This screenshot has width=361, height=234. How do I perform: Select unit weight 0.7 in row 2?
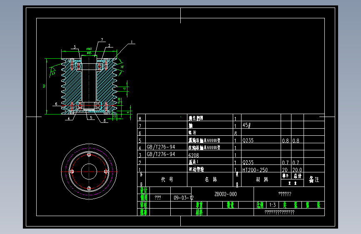[x=286, y=163]
